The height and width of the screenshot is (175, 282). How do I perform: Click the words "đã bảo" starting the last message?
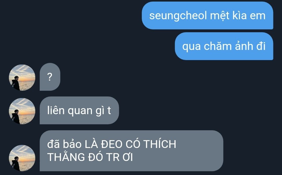[64, 144]
